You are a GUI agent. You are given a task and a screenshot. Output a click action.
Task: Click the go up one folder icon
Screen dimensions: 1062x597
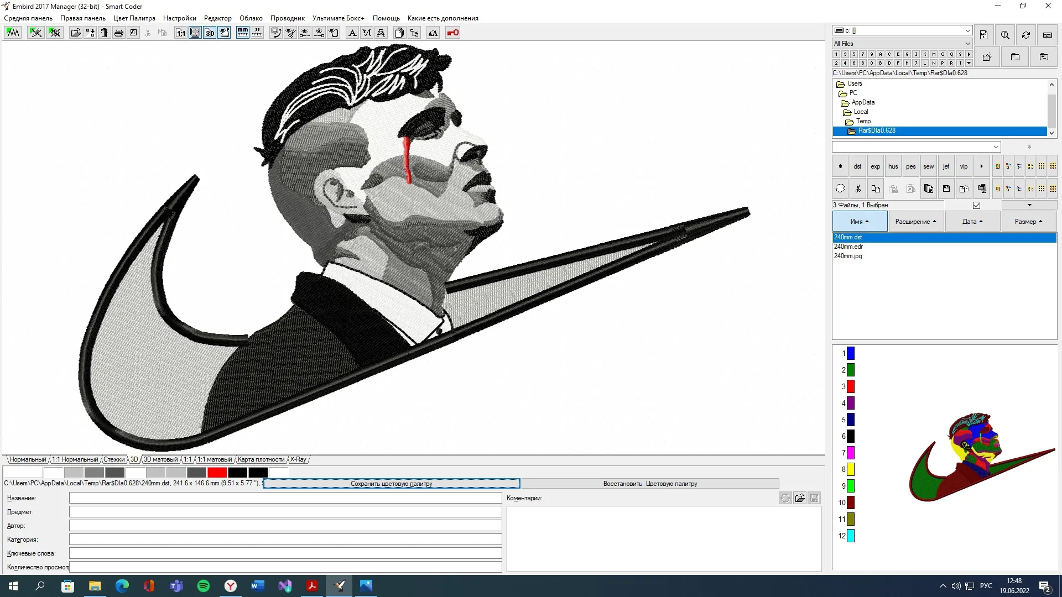pos(1044,57)
